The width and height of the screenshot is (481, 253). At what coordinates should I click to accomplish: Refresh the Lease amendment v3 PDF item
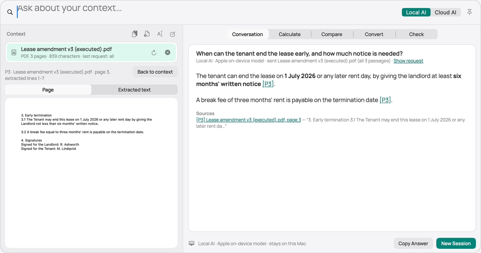[154, 53]
